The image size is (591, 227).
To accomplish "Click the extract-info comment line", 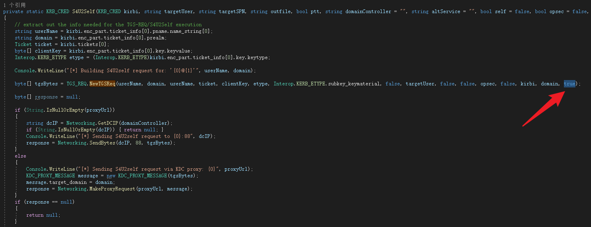I will (108, 25).
